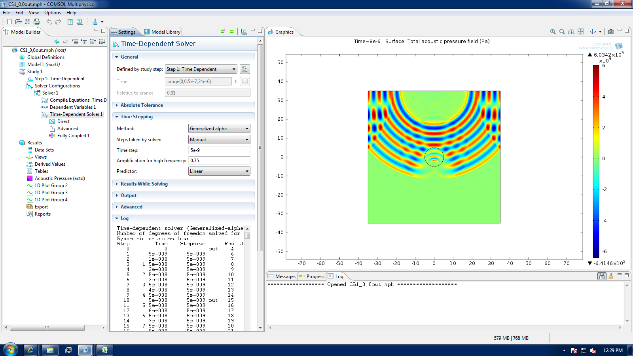Open the Method dropdown showing Generalized alpha

[x=219, y=129]
